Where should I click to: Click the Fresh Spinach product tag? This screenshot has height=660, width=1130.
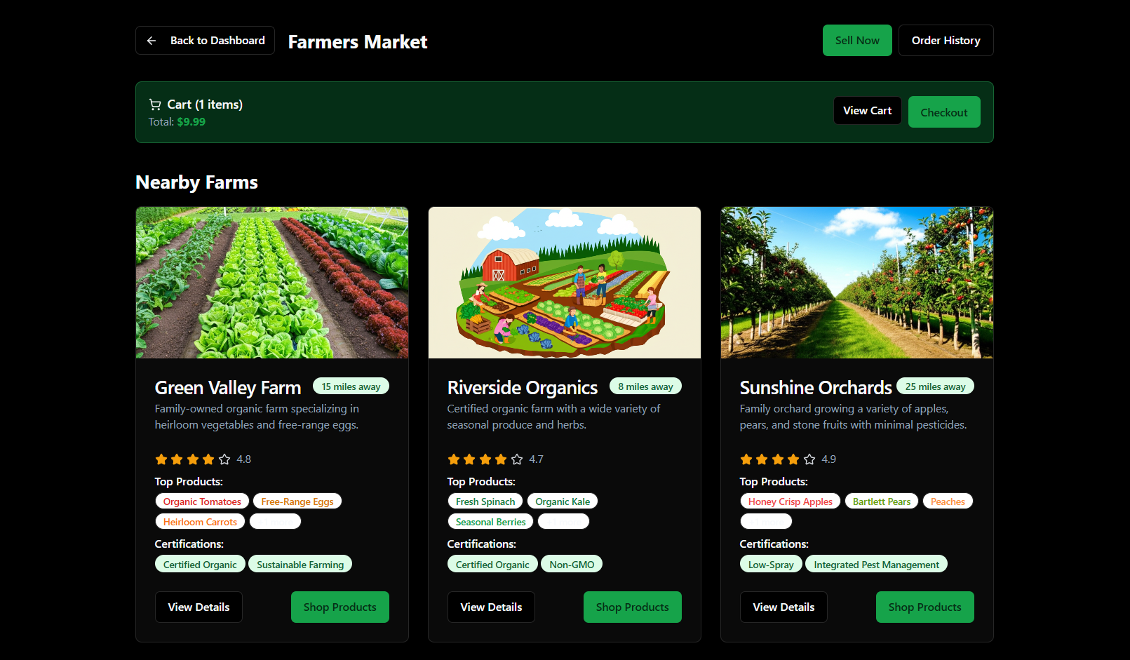tap(485, 501)
